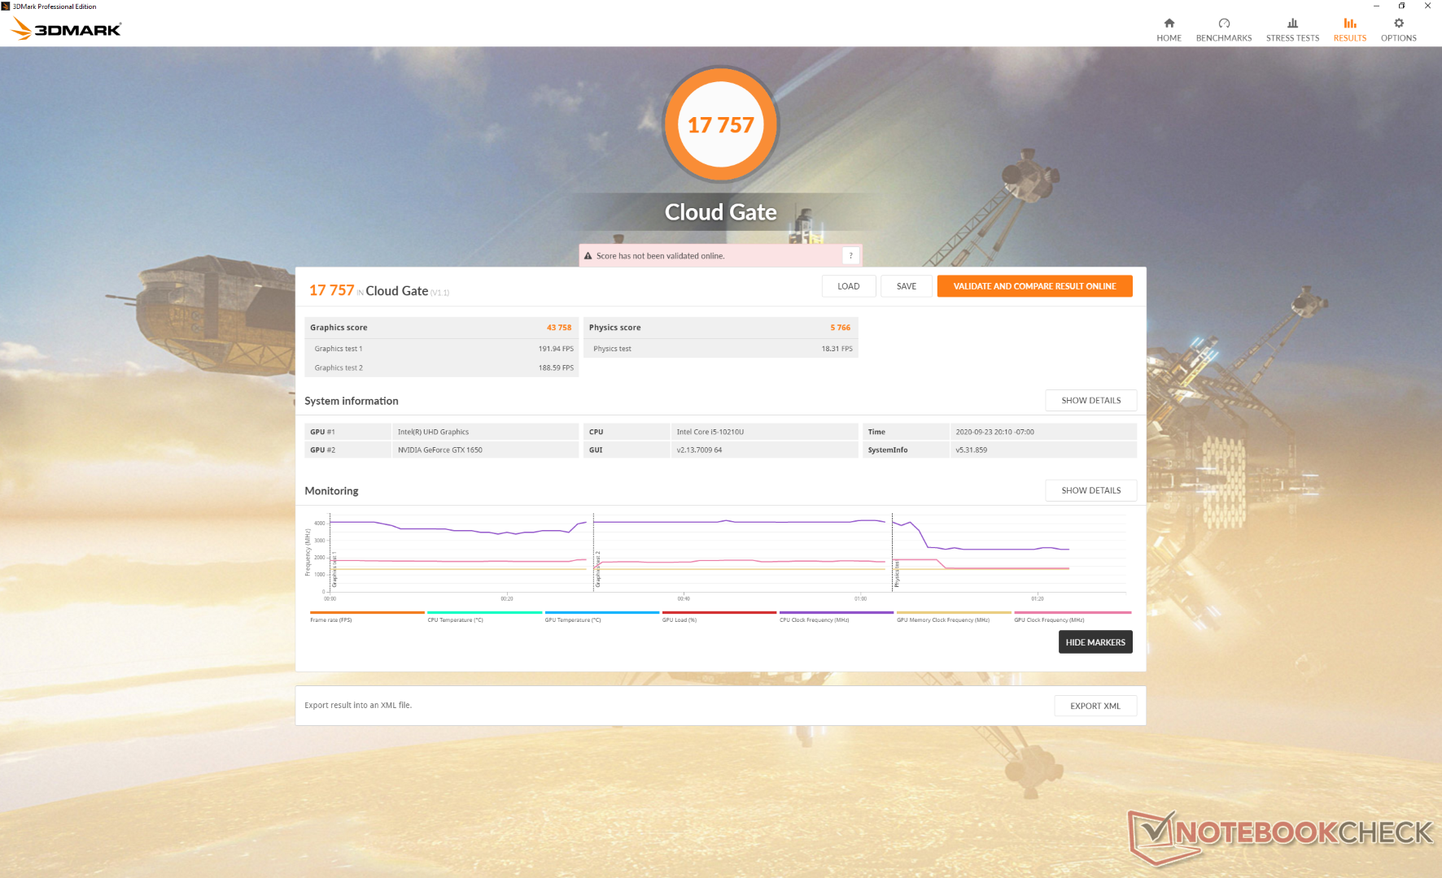Screen dimensions: 1442x878
Task: Click 'Export result into an XML file' text
Action: (358, 706)
